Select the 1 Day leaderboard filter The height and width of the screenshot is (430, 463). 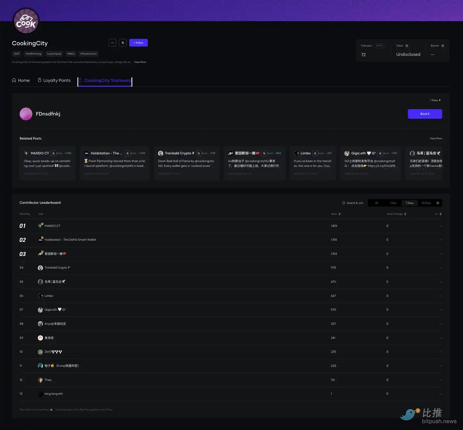(393, 203)
